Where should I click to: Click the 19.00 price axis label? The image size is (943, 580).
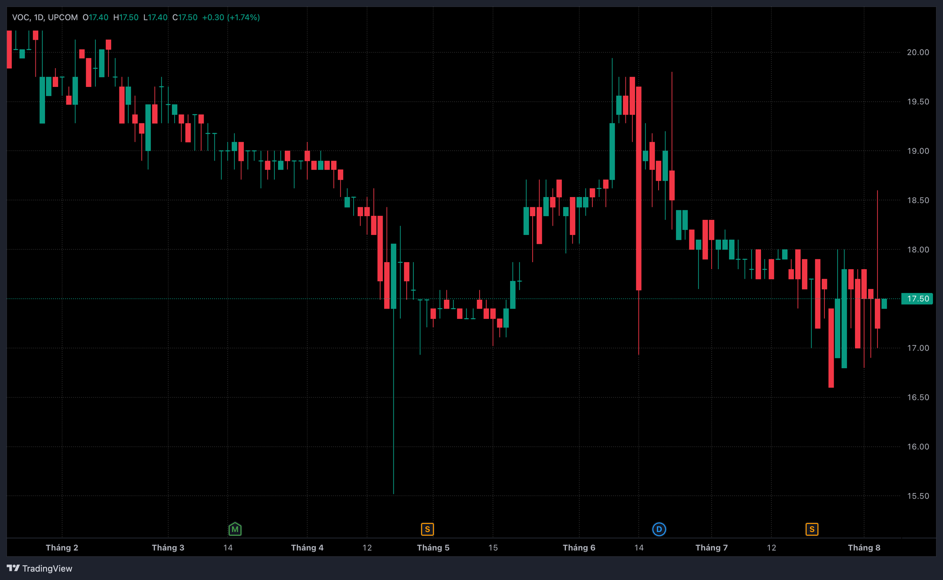[918, 151]
